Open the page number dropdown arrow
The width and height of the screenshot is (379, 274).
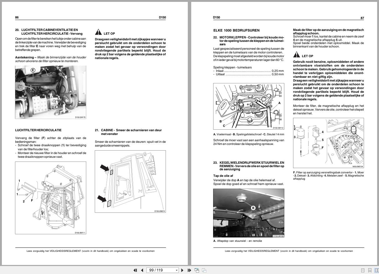click(x=177, y=270)
